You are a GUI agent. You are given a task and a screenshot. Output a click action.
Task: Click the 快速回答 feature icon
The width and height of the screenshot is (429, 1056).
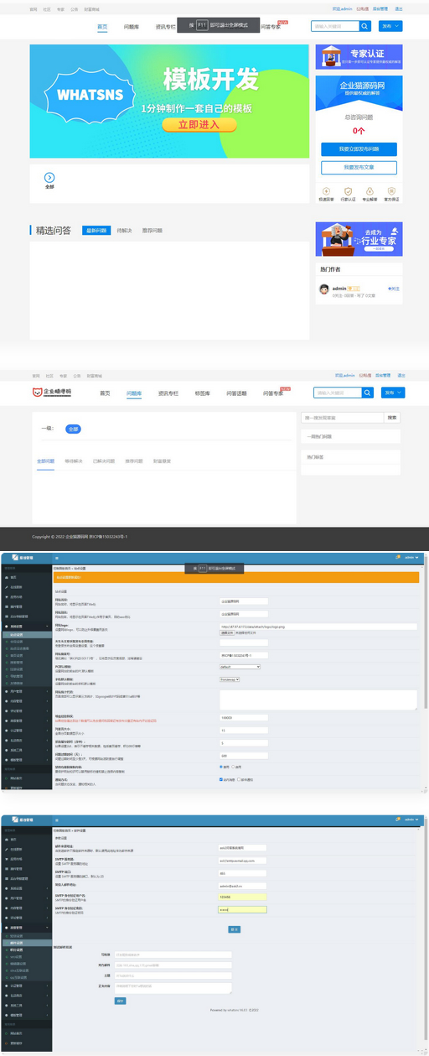[x=326, y=191]
